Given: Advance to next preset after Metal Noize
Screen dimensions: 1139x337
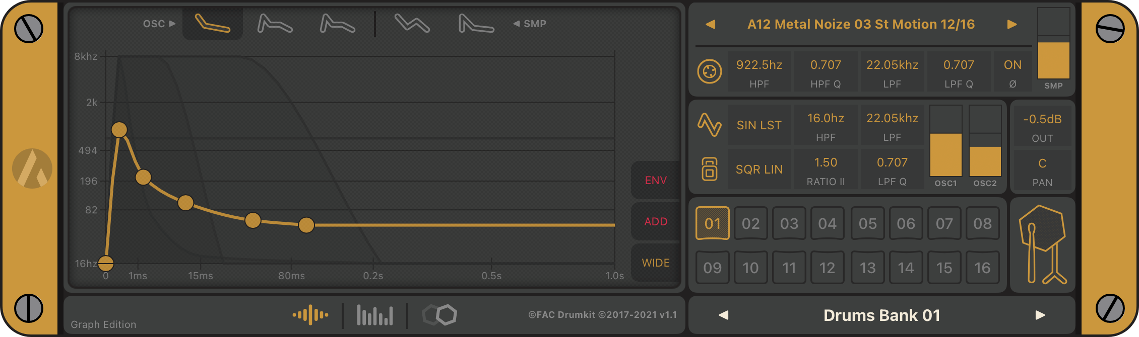Looking at the screenshot, I should [1013, 24].
